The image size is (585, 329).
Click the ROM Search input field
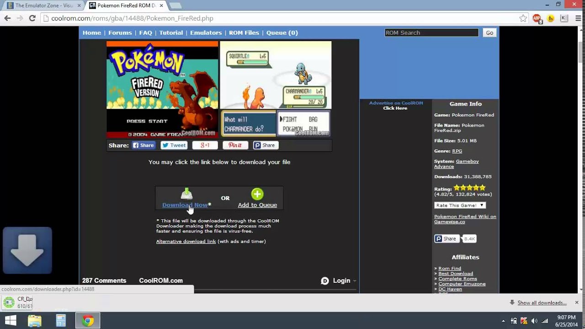click(x=431, y=32)
